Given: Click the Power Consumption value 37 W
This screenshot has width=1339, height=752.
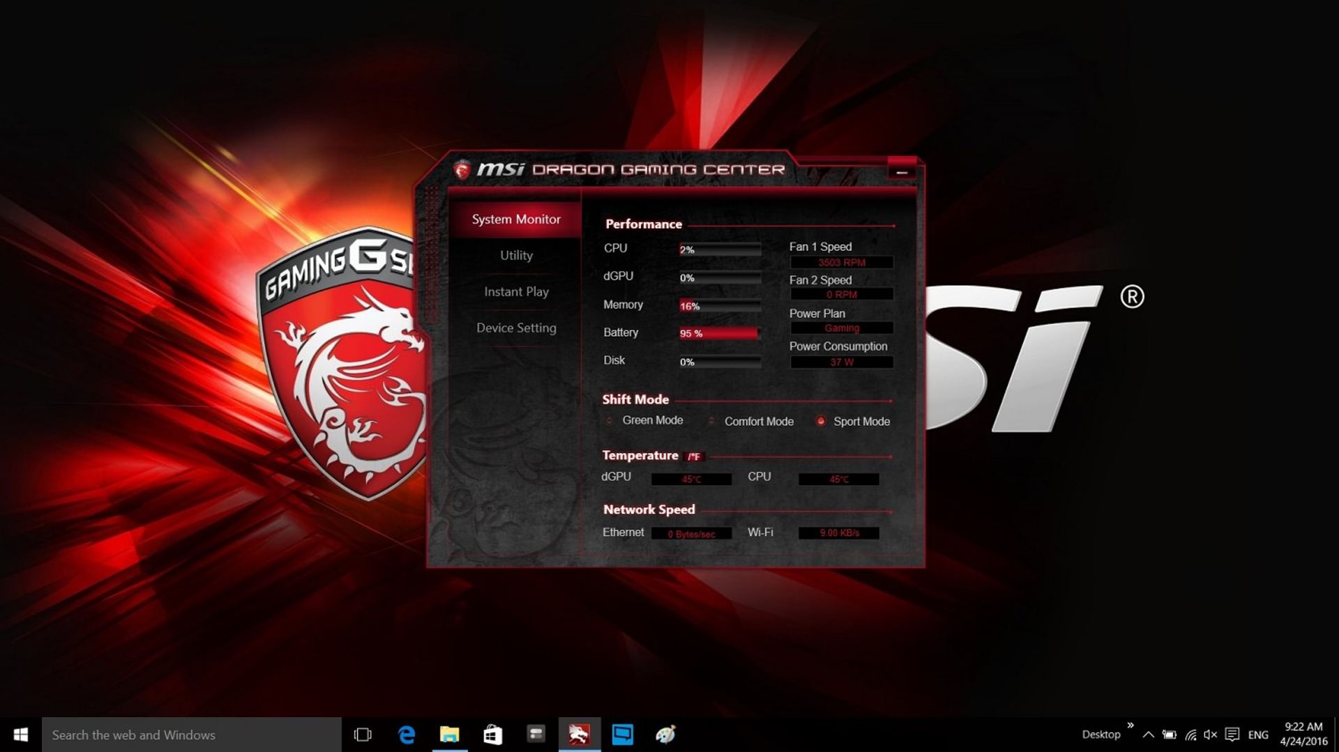Looking at the screenshot, I should tap(842, 362).
